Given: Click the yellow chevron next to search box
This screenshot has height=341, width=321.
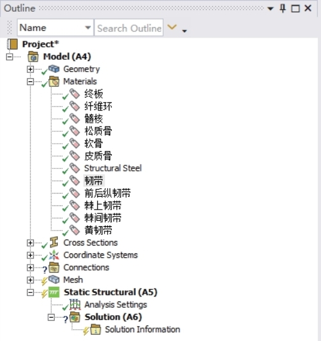Looking at the screenshot, I should [172, 27].
